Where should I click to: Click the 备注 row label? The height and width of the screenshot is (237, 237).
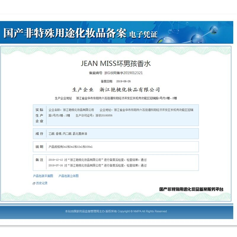coord(39,160)
